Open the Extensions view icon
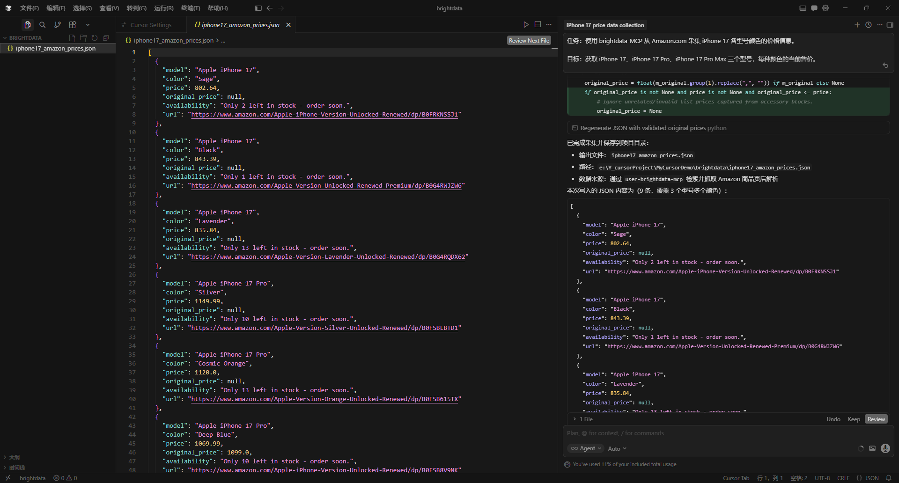This screenshot has height=483, width=899. click(73, 25)
